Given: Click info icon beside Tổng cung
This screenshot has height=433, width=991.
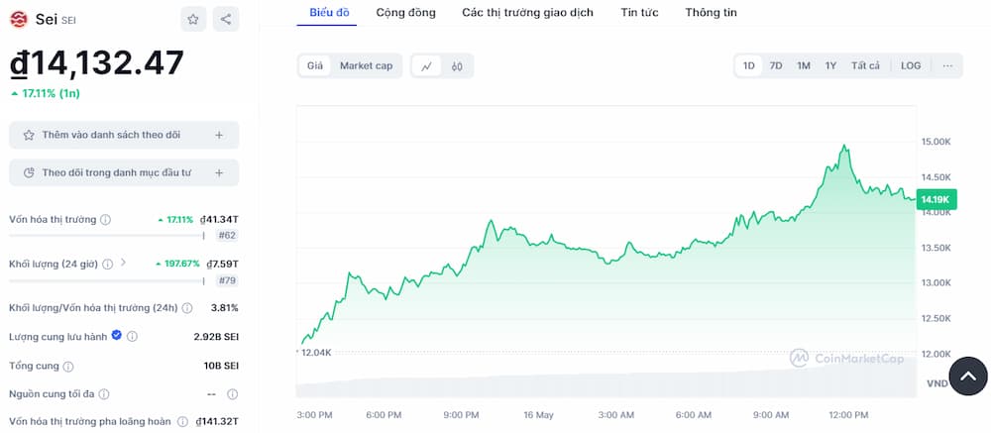Looking at the screenshot, I should (x=69, y=366).
